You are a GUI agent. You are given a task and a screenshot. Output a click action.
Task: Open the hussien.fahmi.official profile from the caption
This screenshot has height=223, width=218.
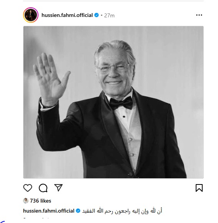(x=49, y=211)
